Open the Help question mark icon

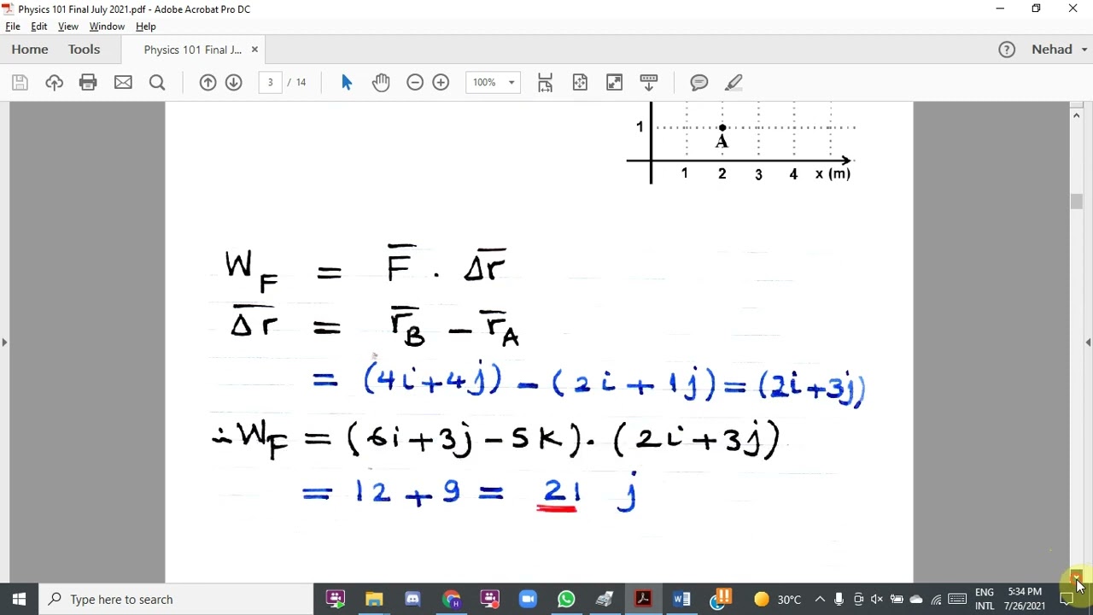[1007, 50]
